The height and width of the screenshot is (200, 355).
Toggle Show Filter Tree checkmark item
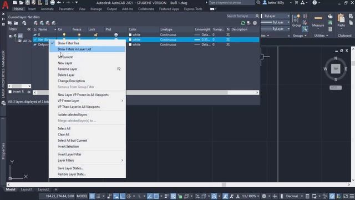coord(88,43)
